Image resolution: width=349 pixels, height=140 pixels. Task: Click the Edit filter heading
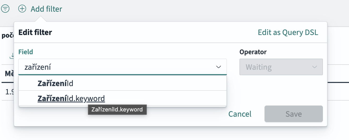coord(35,32)
